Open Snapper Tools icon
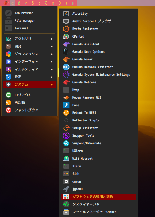 coord(66,136)
